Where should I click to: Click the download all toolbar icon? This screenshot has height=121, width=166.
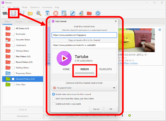point(47,13)
